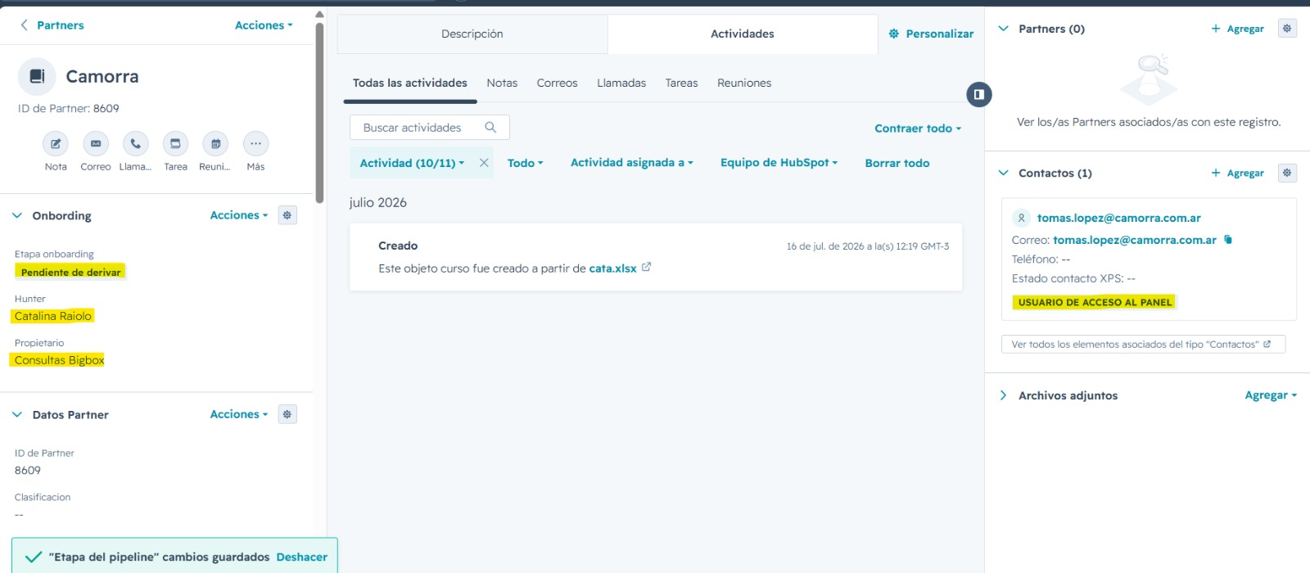This screenshot has width=1310, height=573.
Task: Collapse the Onbording section chevron
Action: click(x=17, y=215)
